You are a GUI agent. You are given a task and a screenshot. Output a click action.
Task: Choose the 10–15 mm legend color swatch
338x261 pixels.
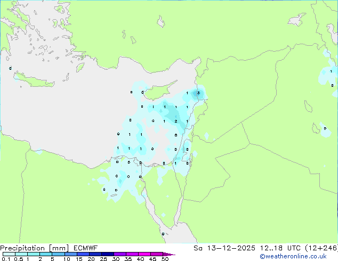click(x=71, y=254)
